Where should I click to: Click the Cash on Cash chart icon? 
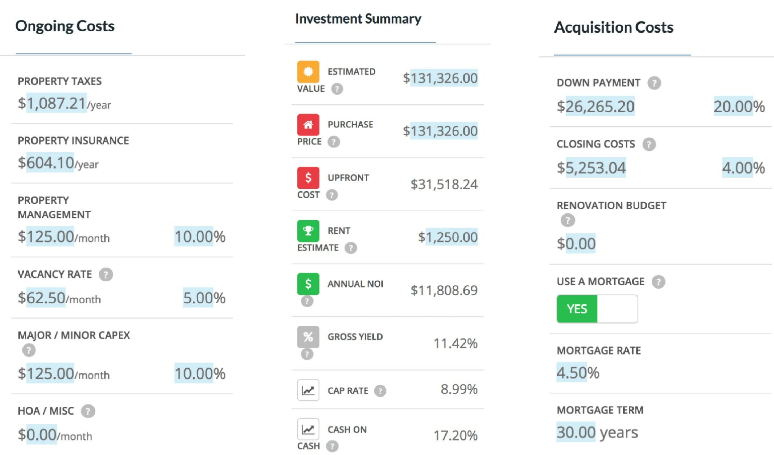coord(308,430)
